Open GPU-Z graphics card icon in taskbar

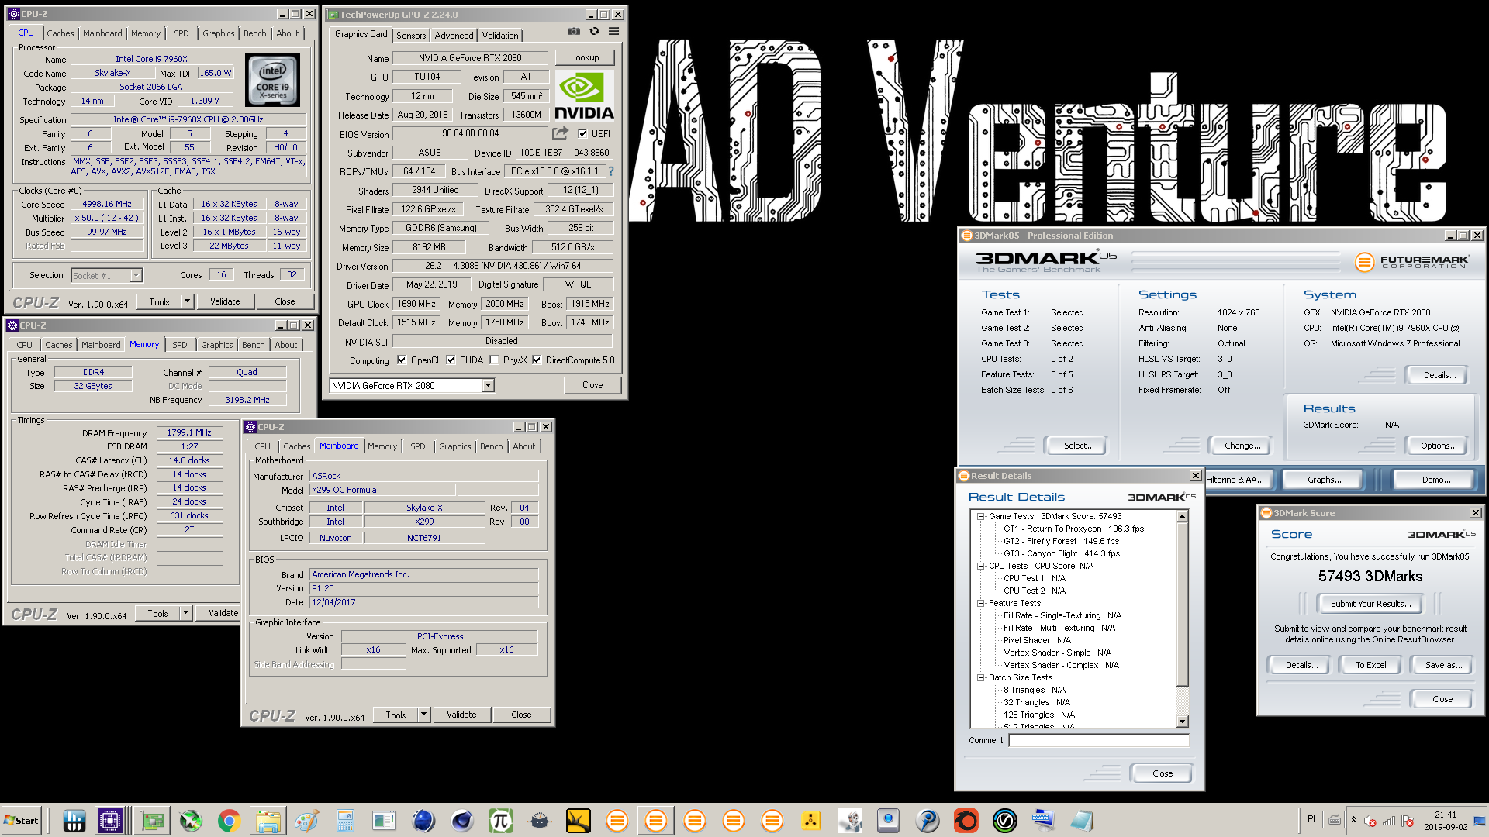point(153,820)
